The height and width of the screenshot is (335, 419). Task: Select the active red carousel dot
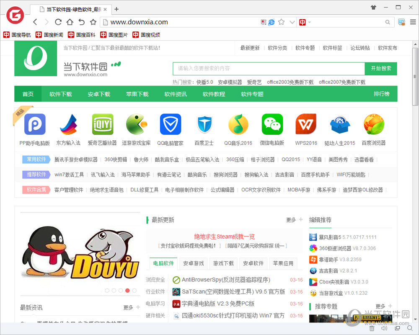pos(127,290)
